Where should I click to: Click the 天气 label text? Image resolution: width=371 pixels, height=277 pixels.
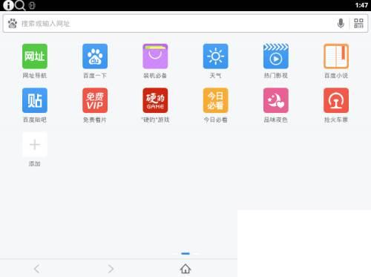[x=215, y=76]
